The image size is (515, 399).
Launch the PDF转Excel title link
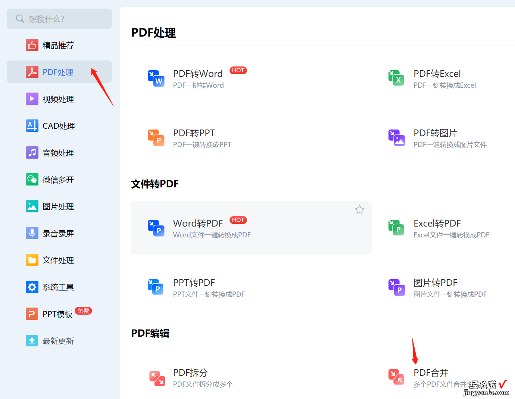(437, 74)
